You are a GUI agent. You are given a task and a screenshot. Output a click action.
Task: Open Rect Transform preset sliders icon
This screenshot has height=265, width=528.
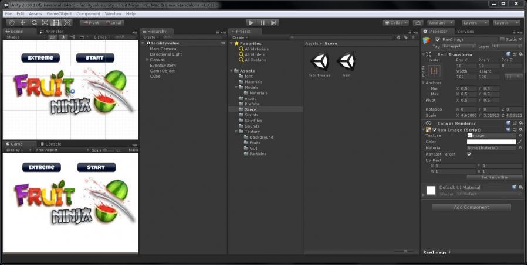(x=515, y=54)
